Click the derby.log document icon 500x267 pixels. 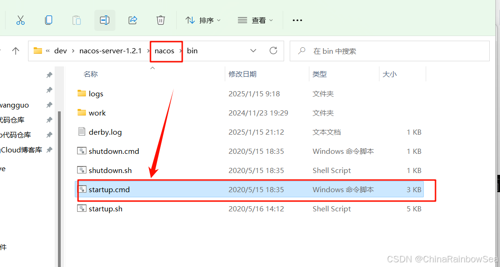82,131
